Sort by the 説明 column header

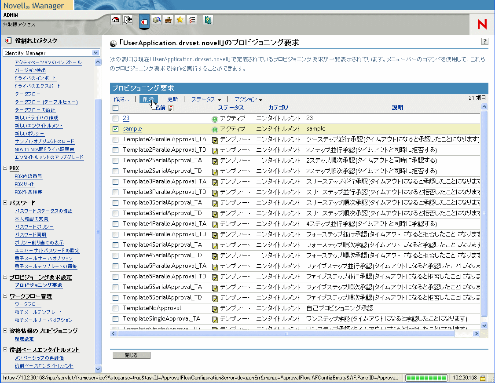coord(397,108)
